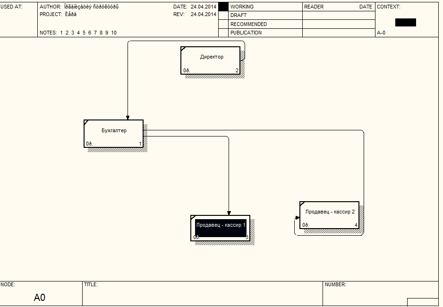Click the empty RECOMMENDED status square

(x=223, y=24)
